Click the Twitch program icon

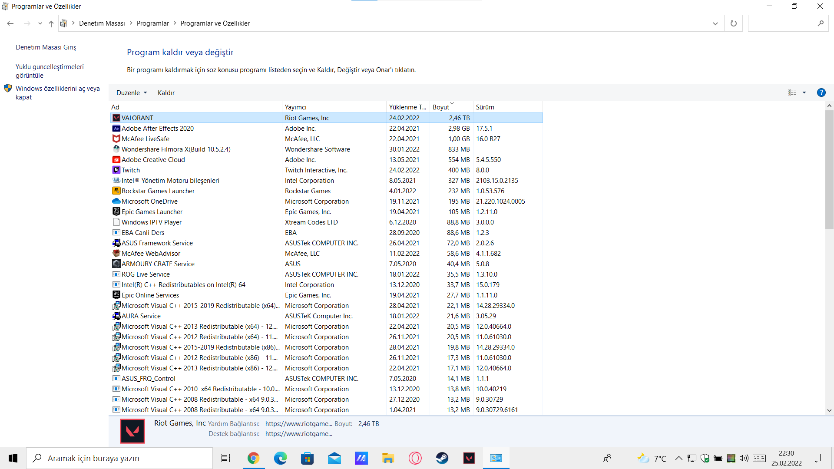click(x=116, y=170)
